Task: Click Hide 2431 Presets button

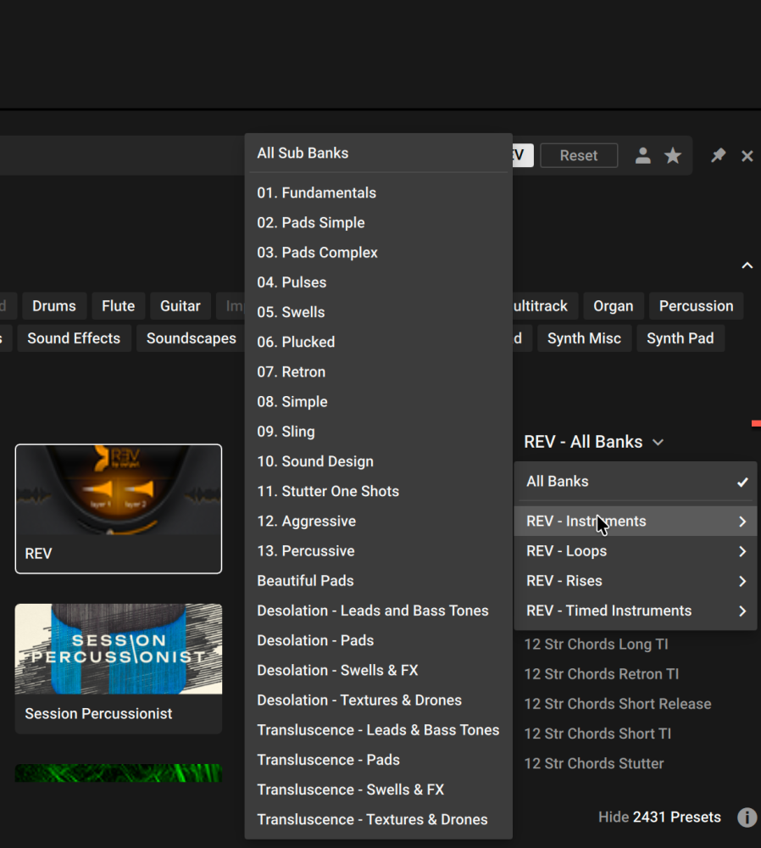Action: point(659,817)
